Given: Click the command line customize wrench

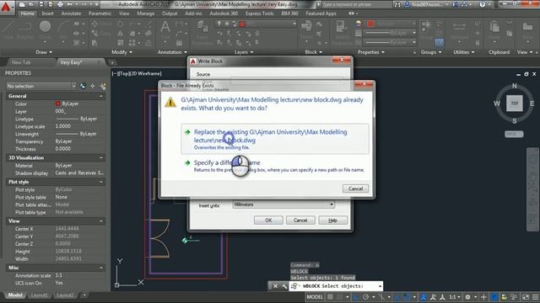Looking at the screenshot, I should click(284, 286).
